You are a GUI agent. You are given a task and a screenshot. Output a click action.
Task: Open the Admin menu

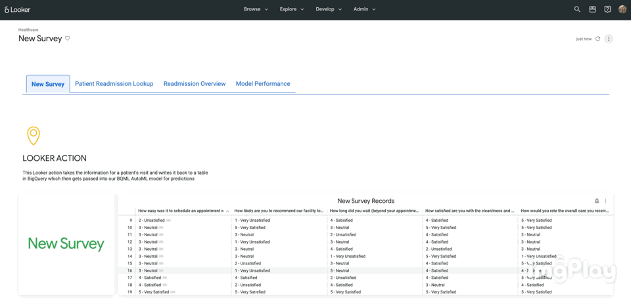coord(364,9)
